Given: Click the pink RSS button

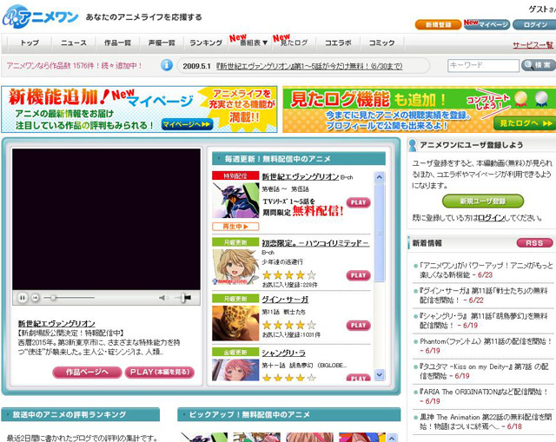Looking at the screenshot, I should click(x=535, y=243).
